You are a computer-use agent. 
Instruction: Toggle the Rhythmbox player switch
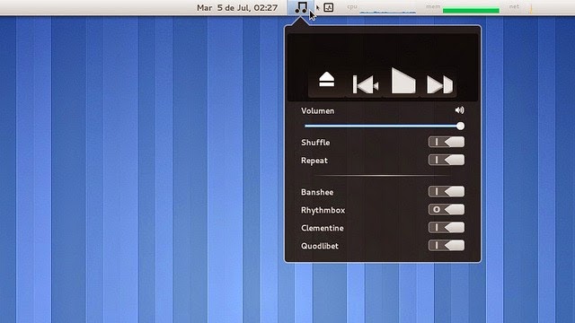click(447, 210)
